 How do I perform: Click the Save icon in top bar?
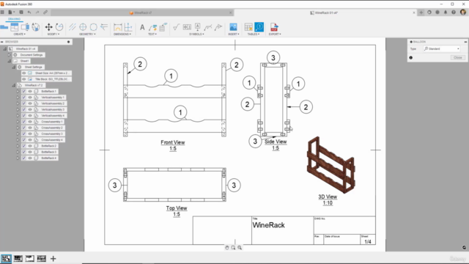21,12
